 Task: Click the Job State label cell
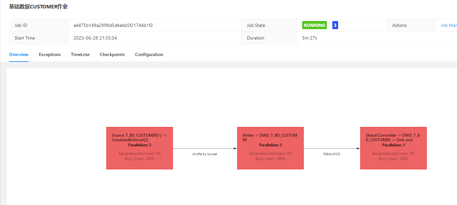[x=269, y=25]
